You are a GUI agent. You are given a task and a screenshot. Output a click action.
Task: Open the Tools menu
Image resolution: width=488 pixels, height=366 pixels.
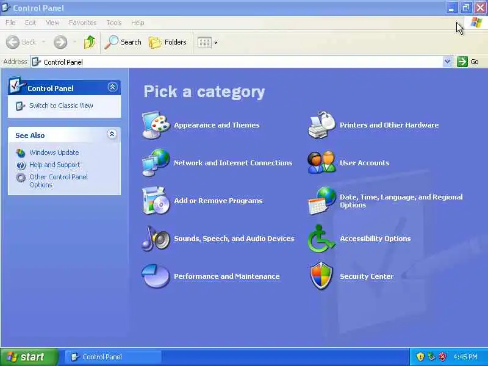pyautogui.click(x=114, y=23)
